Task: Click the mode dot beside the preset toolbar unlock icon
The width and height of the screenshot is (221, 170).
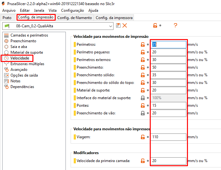Action: point(160,25)
